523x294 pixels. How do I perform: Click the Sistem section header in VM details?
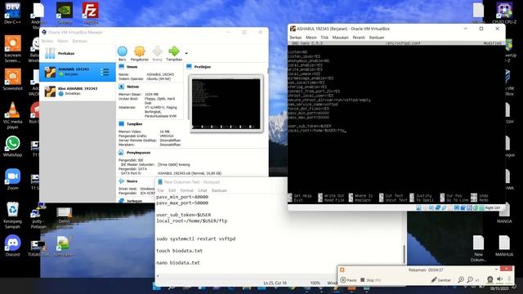pyautogui.click(x=132, y=87)
